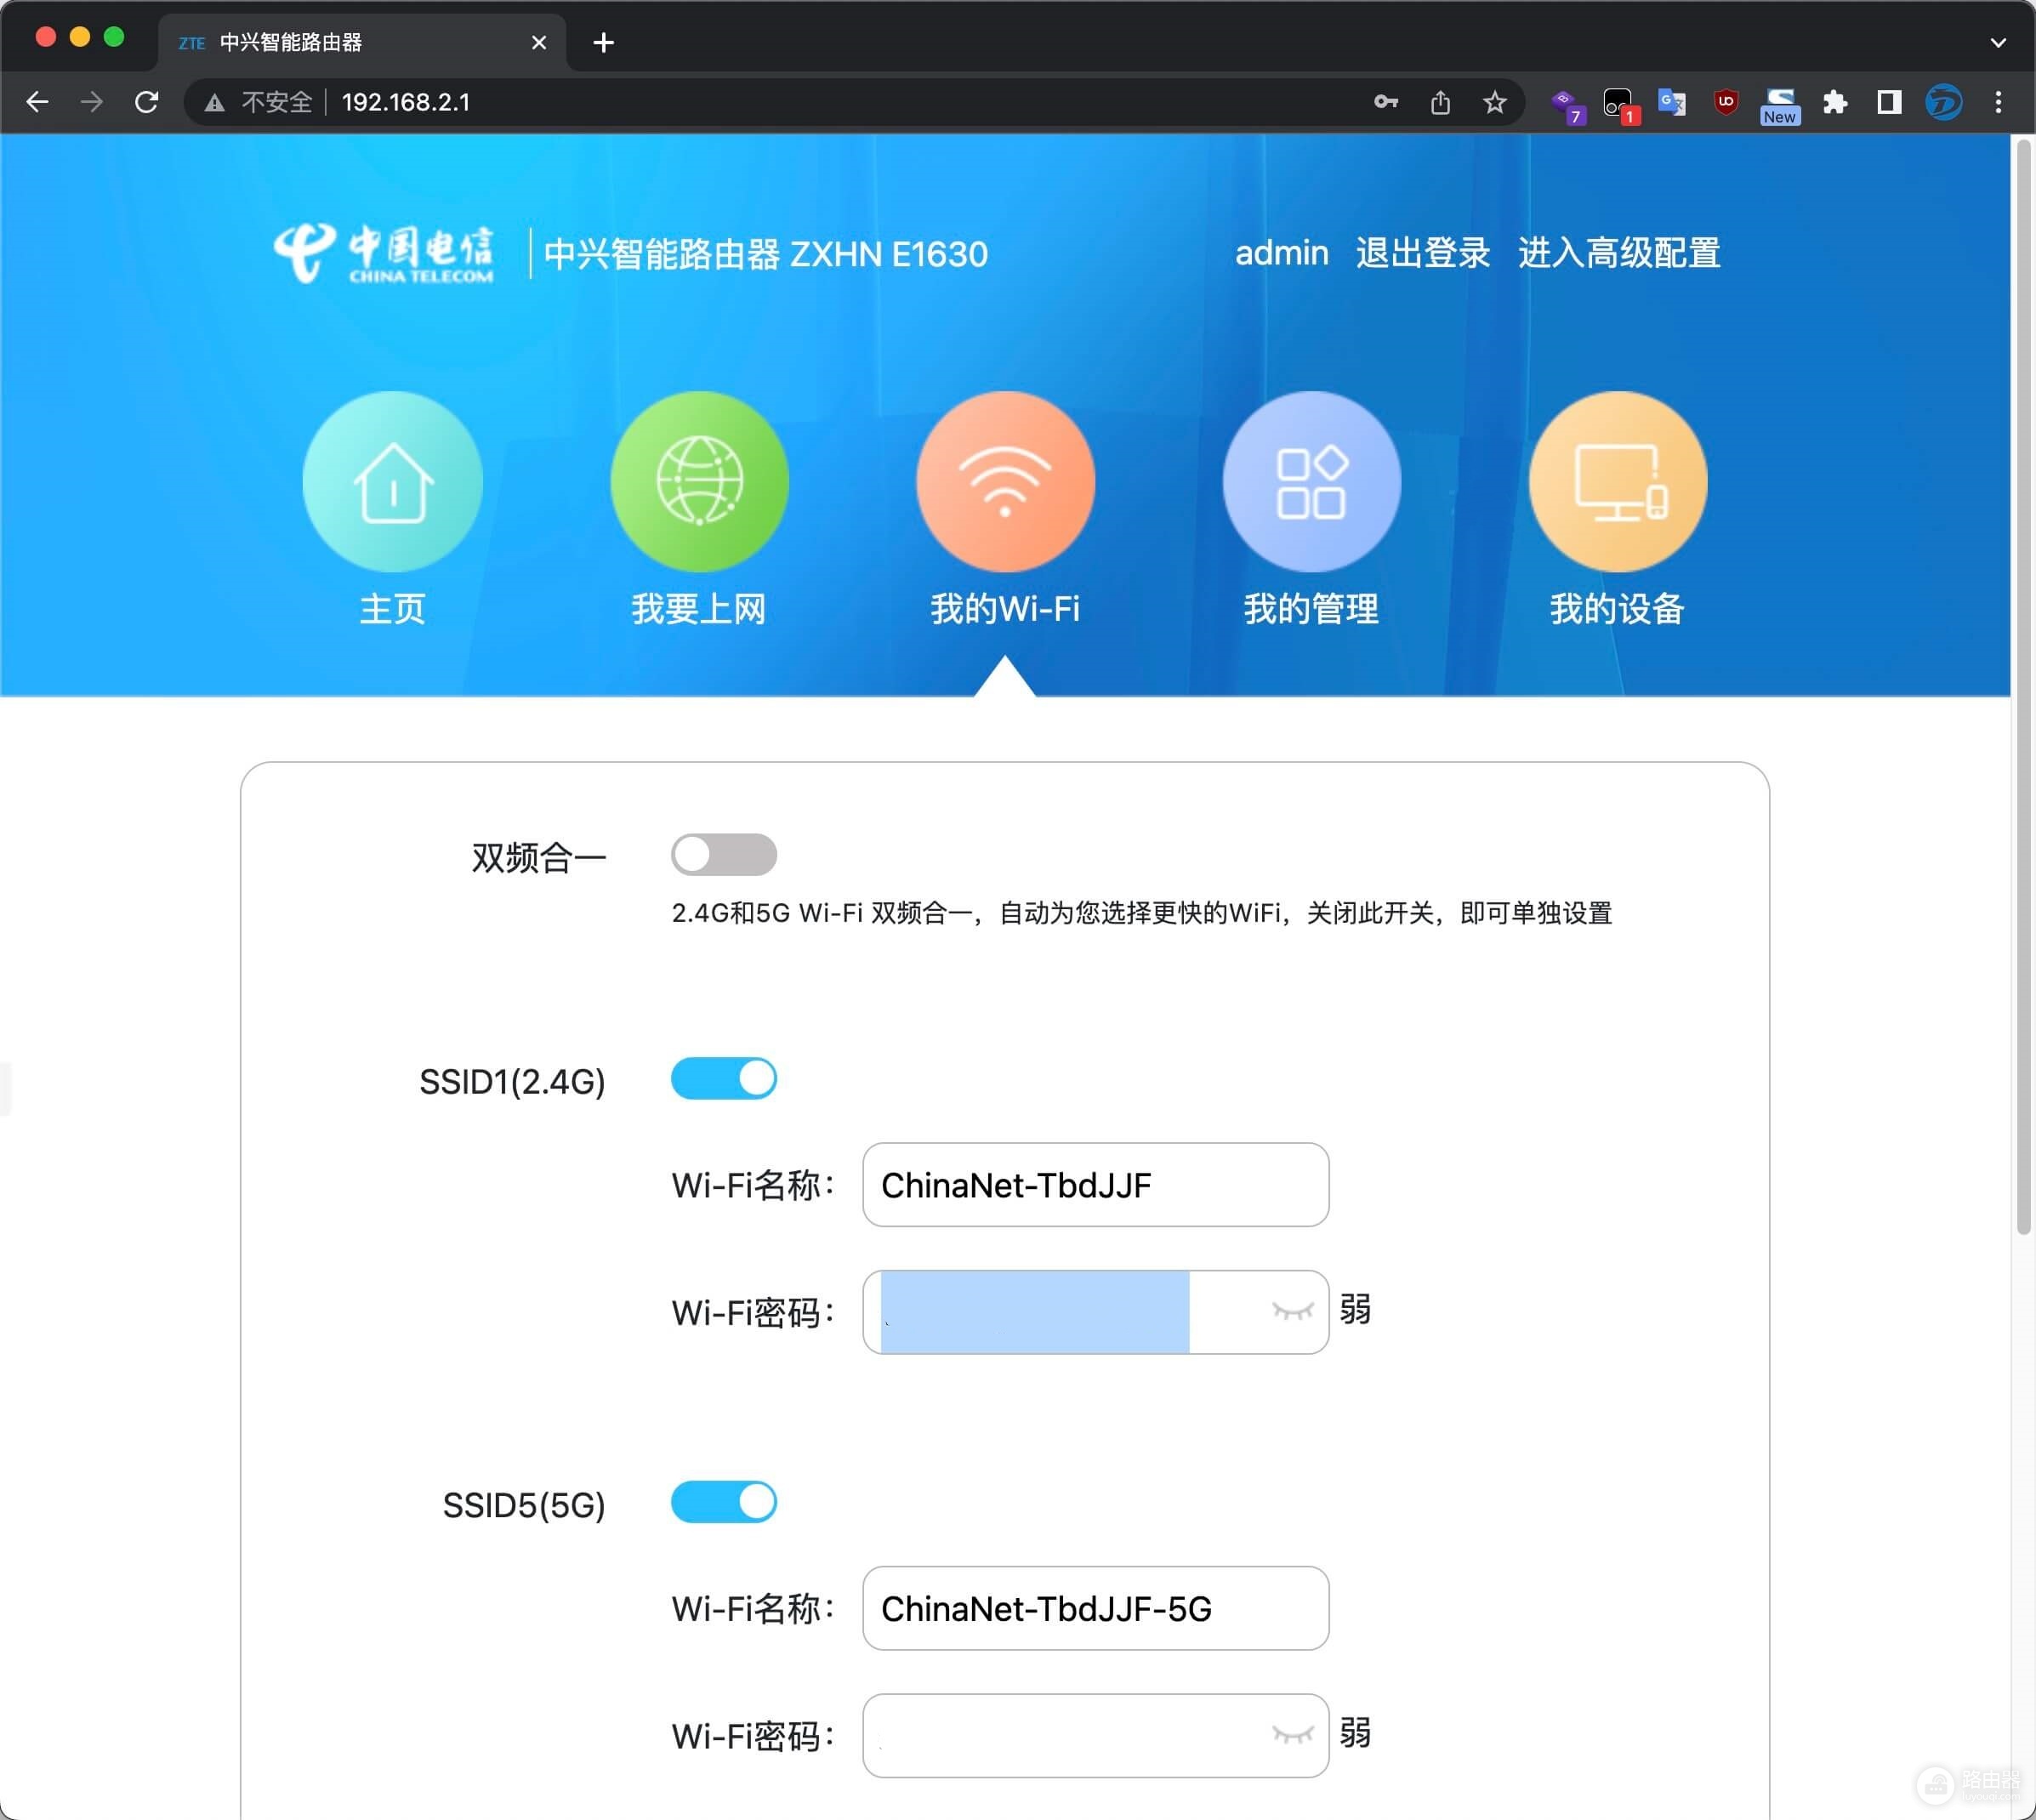Image resolution: width=2036 pixels, height=1820 pixels.
Task: Click the admin username
Action: 1281,253
